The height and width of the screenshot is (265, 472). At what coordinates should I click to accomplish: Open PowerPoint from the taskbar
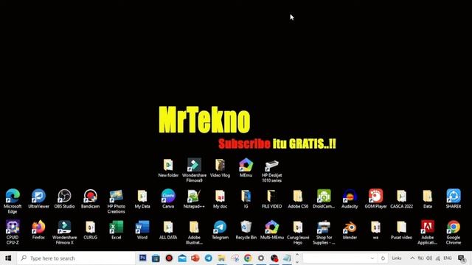[195, 258]
